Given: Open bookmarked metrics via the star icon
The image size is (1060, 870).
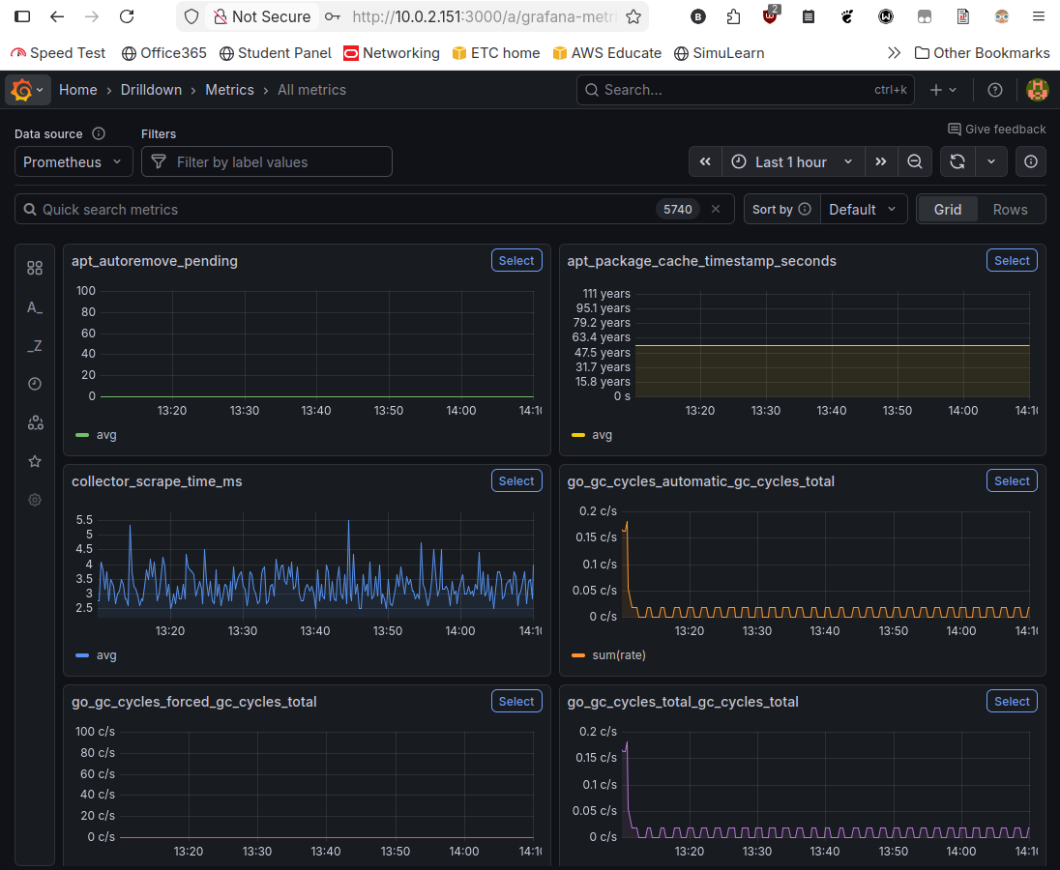Looking at the screenshot, I should [x=35, y=461].
